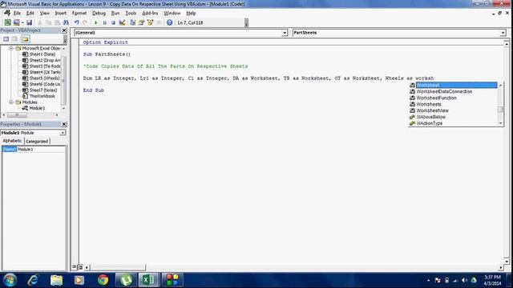
Task: Open the Insert menu
Action: click(x=61, y=13)
